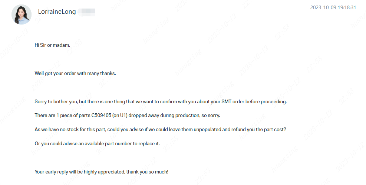Image resolution: width=366 pixels, height=185 pixels.
Task: Click the 2023-10-09 19:18:31 message timestamp
Action: pyautogui.click(x=333, y=7)
